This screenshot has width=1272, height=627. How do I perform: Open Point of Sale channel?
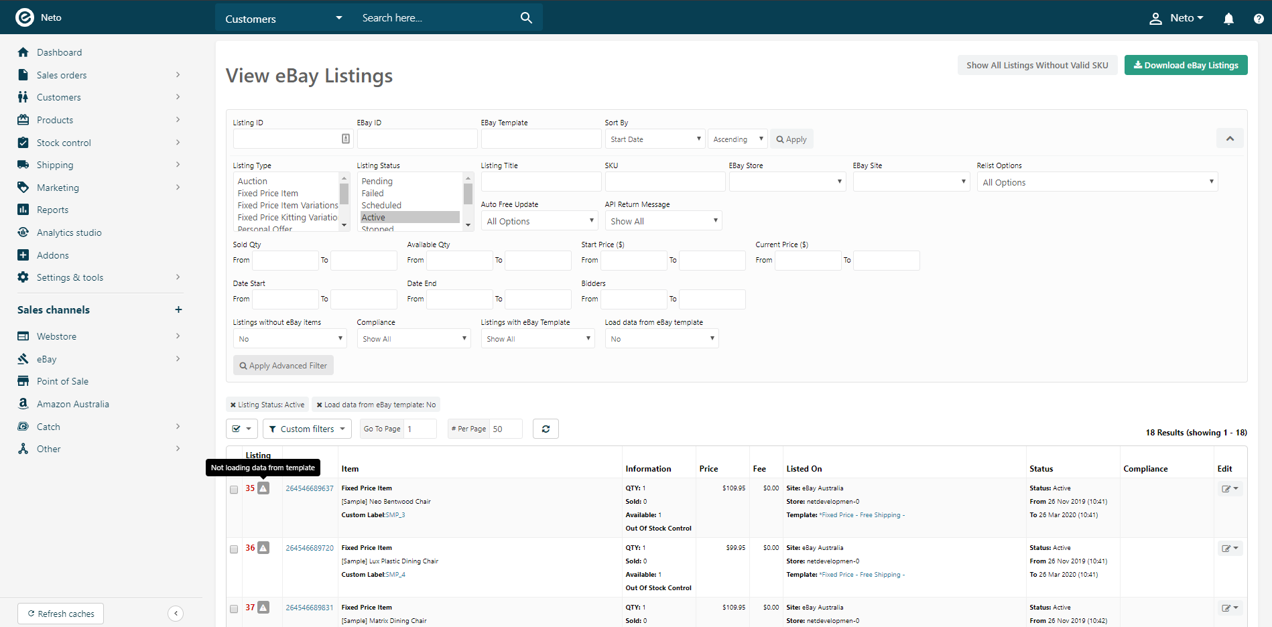click(62, 381)
